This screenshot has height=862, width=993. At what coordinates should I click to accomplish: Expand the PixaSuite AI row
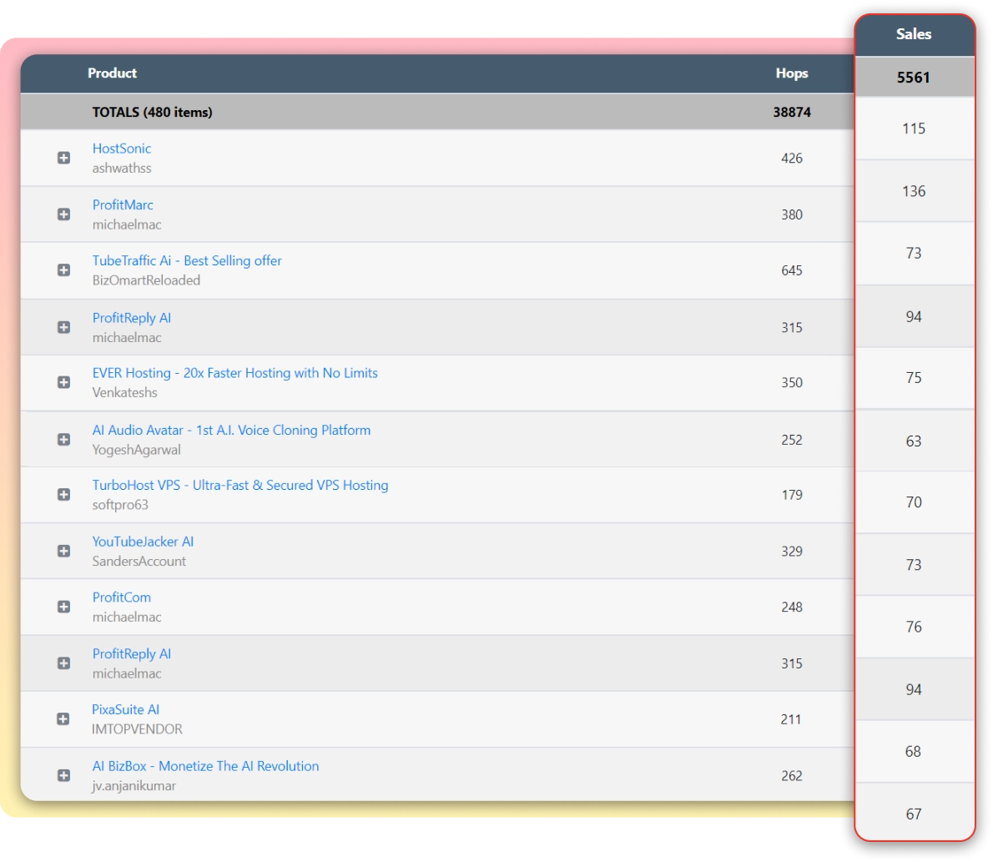[63, 718]
